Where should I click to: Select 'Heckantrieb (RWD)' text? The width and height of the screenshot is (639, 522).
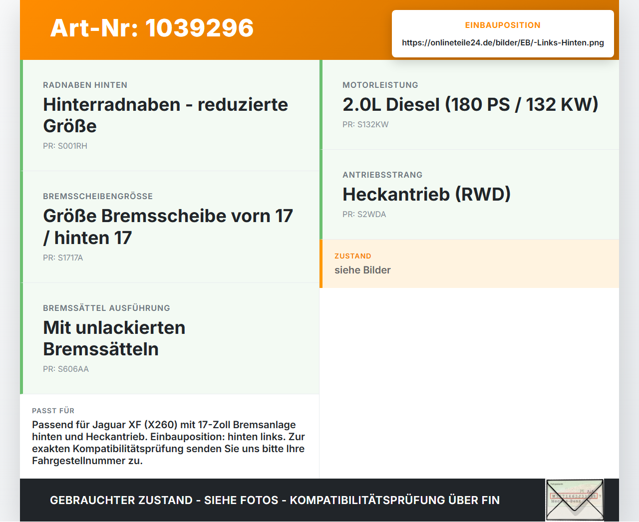(427, 194)
